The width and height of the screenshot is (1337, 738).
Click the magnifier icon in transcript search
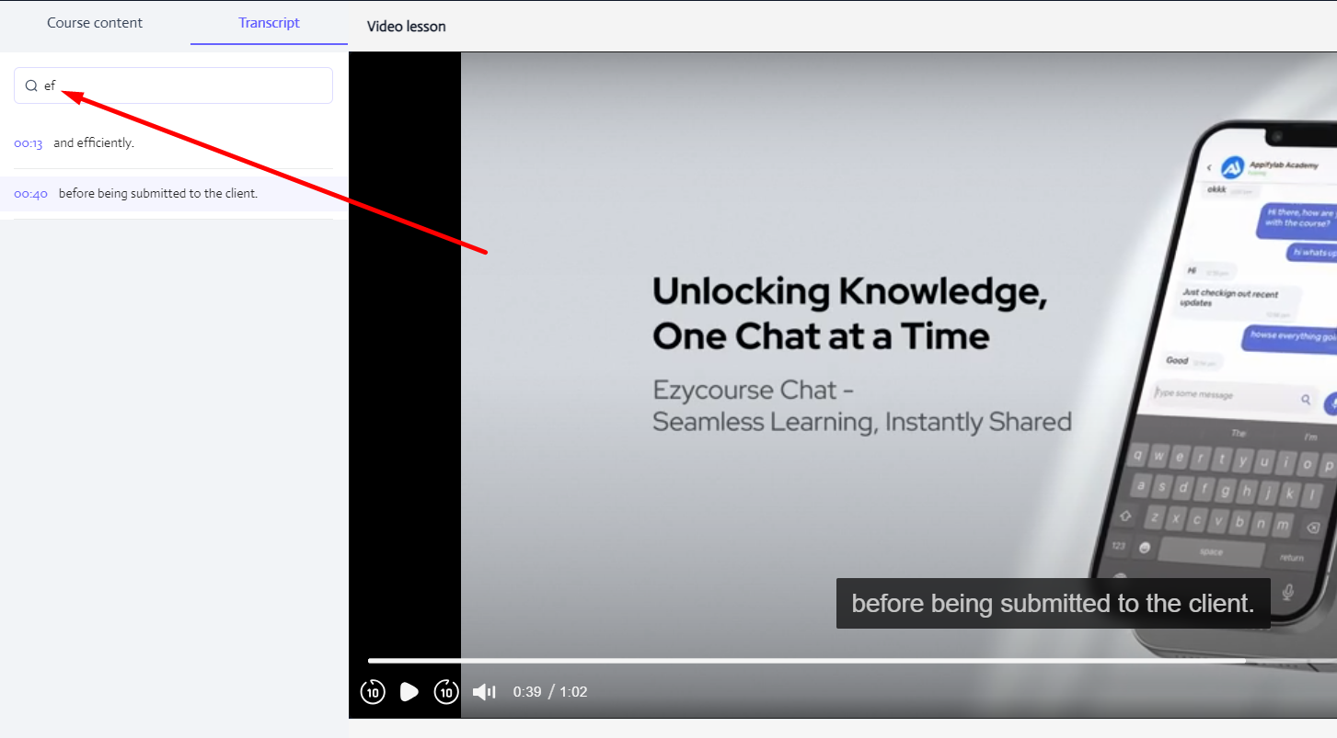[x=31, y=85]
